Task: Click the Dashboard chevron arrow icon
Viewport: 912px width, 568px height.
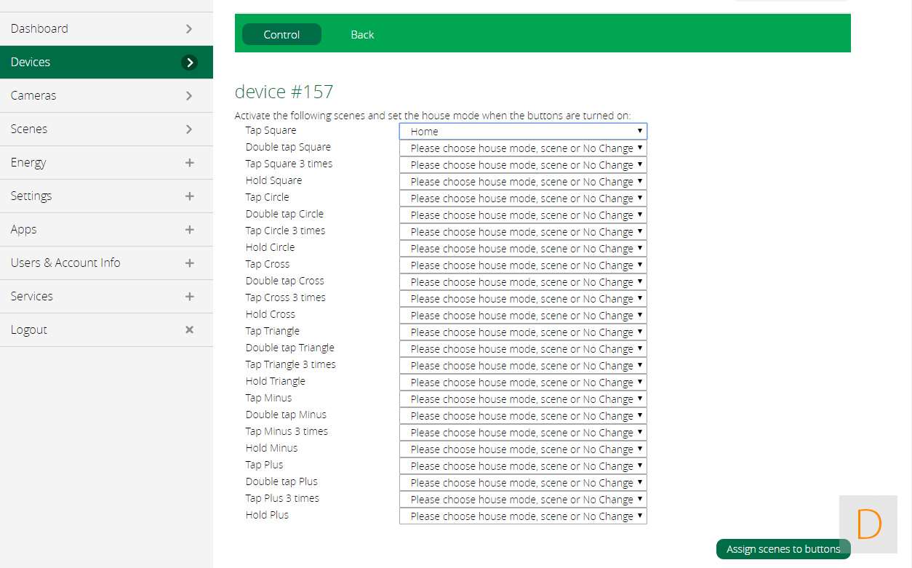Action: click(x=189, y=29)
